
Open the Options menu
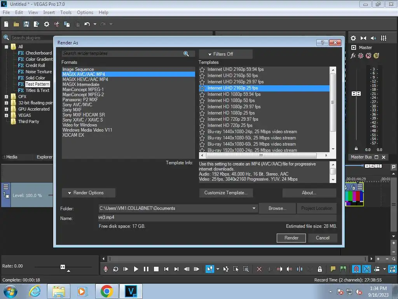[x=85, y=12]
